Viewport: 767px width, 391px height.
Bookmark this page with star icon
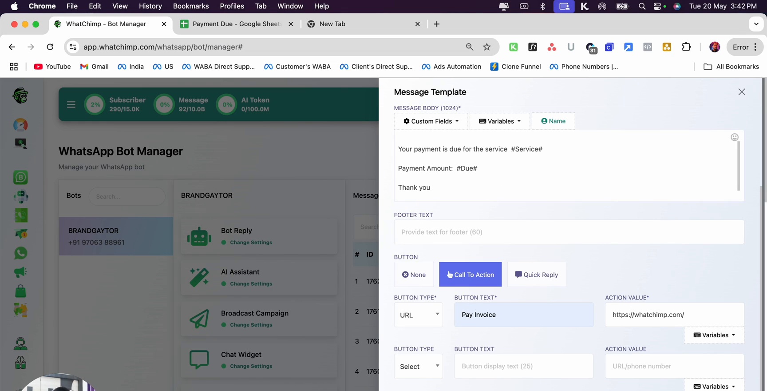pos(487,47)
